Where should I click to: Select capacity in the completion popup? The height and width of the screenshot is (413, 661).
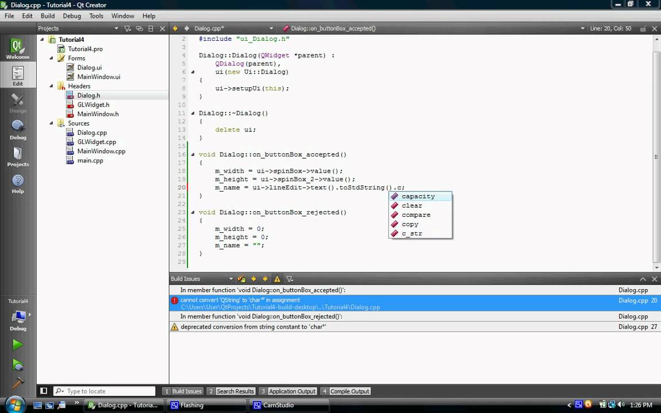[420, 196]
